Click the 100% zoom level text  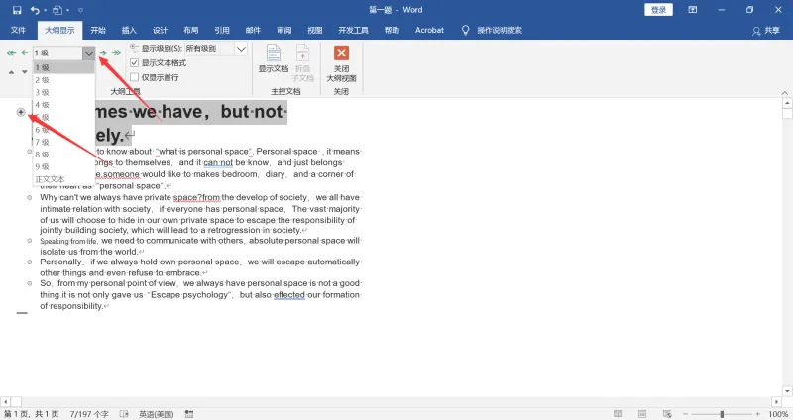pyautogui.click(x=778, y=414)
